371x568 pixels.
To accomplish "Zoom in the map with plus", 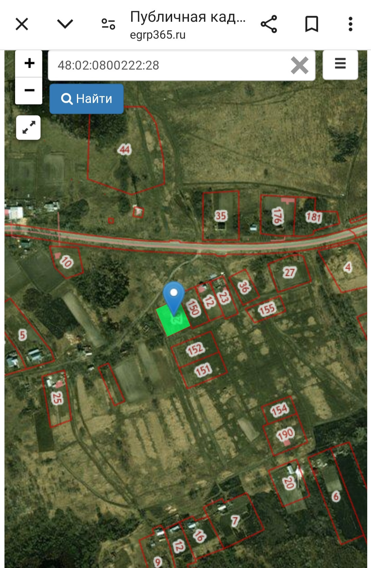I will tap(29, 63).
